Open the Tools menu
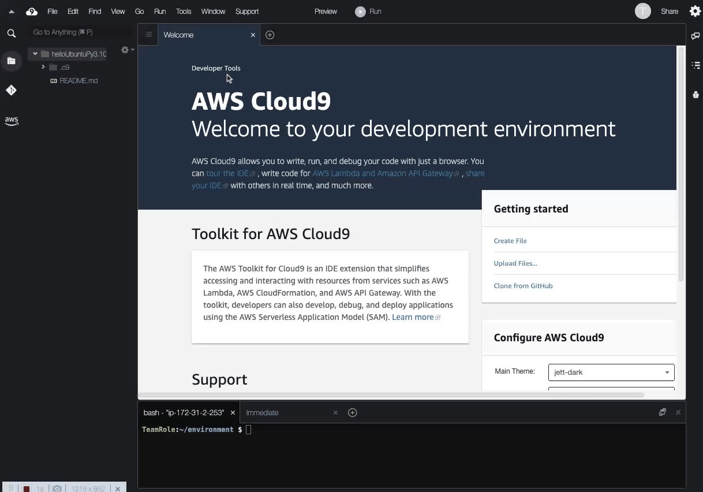The width and height of the screenshot is (703, 492). point(184,12)
